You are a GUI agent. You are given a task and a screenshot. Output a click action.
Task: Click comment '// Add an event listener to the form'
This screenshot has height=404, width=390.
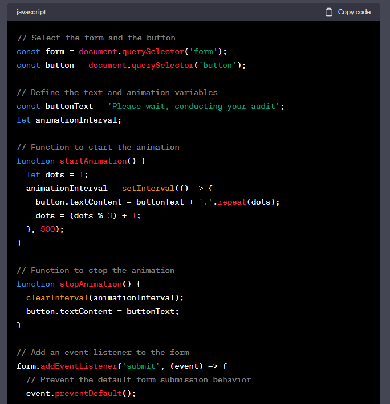point(103,353)
